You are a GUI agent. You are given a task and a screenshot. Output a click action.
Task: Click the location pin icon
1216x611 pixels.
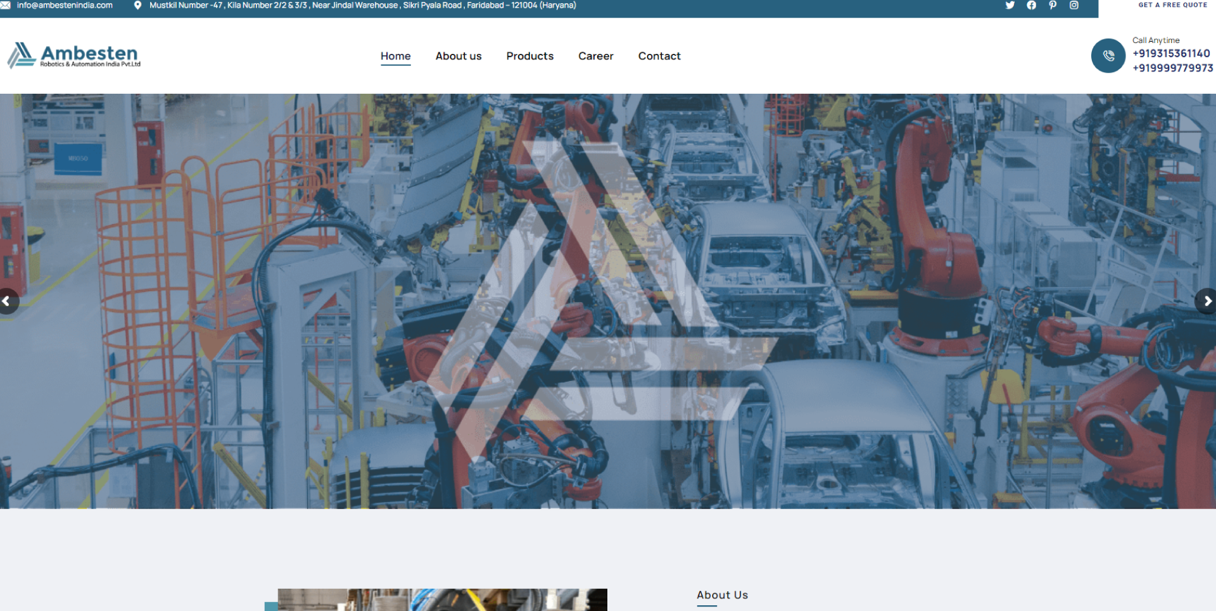(x=137, y=5)
